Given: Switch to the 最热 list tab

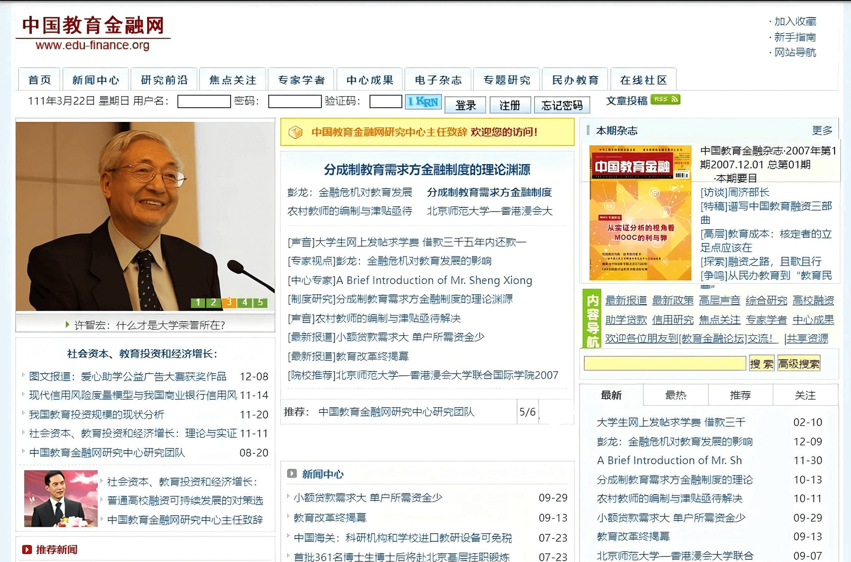Looking at the screenshot, I should click(x=676, y=395).
